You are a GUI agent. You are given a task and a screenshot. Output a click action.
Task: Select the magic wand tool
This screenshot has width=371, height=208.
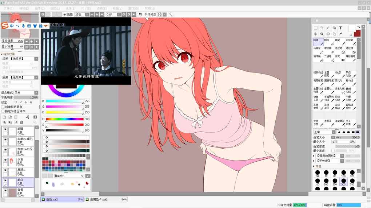328,28
